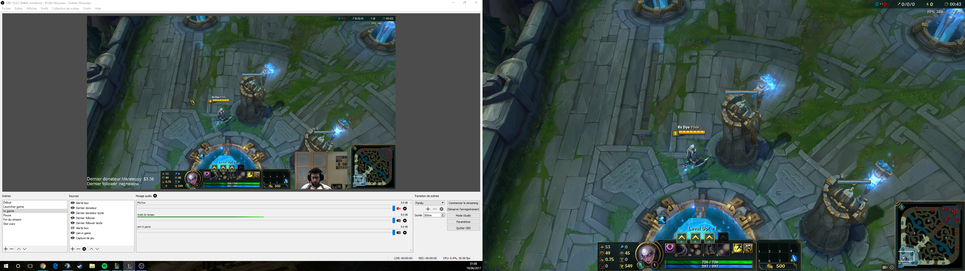Hide the cam in game source
965x271 pixels.
(73, 233)
